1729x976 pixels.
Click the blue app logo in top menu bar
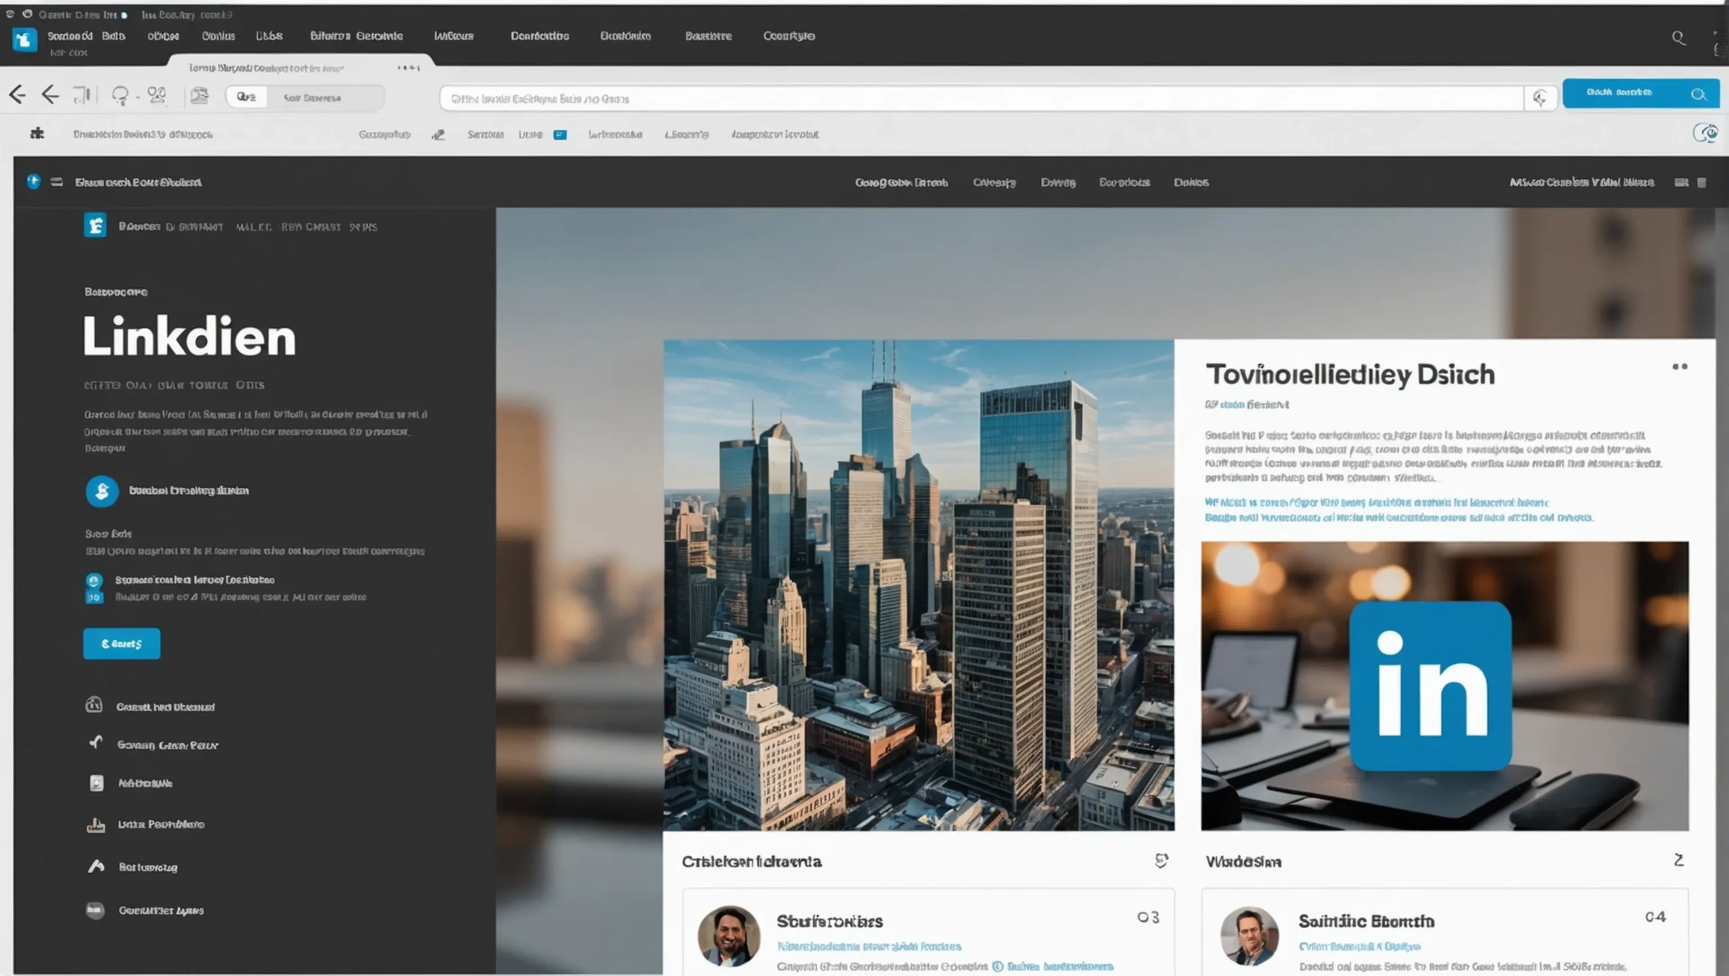[x=25, y=39]
